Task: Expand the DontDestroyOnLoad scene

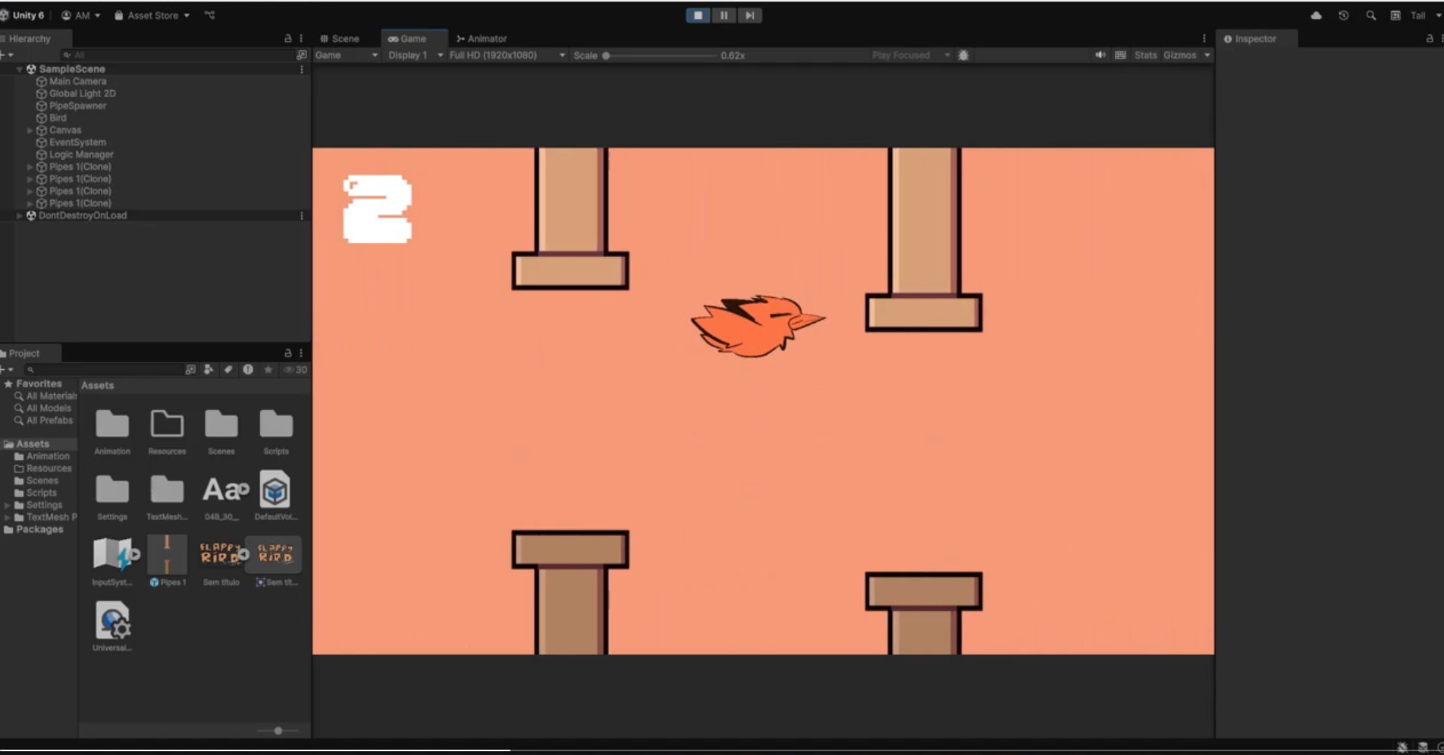Action: tap(20, 216)
